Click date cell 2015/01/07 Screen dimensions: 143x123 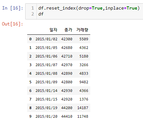46,65
